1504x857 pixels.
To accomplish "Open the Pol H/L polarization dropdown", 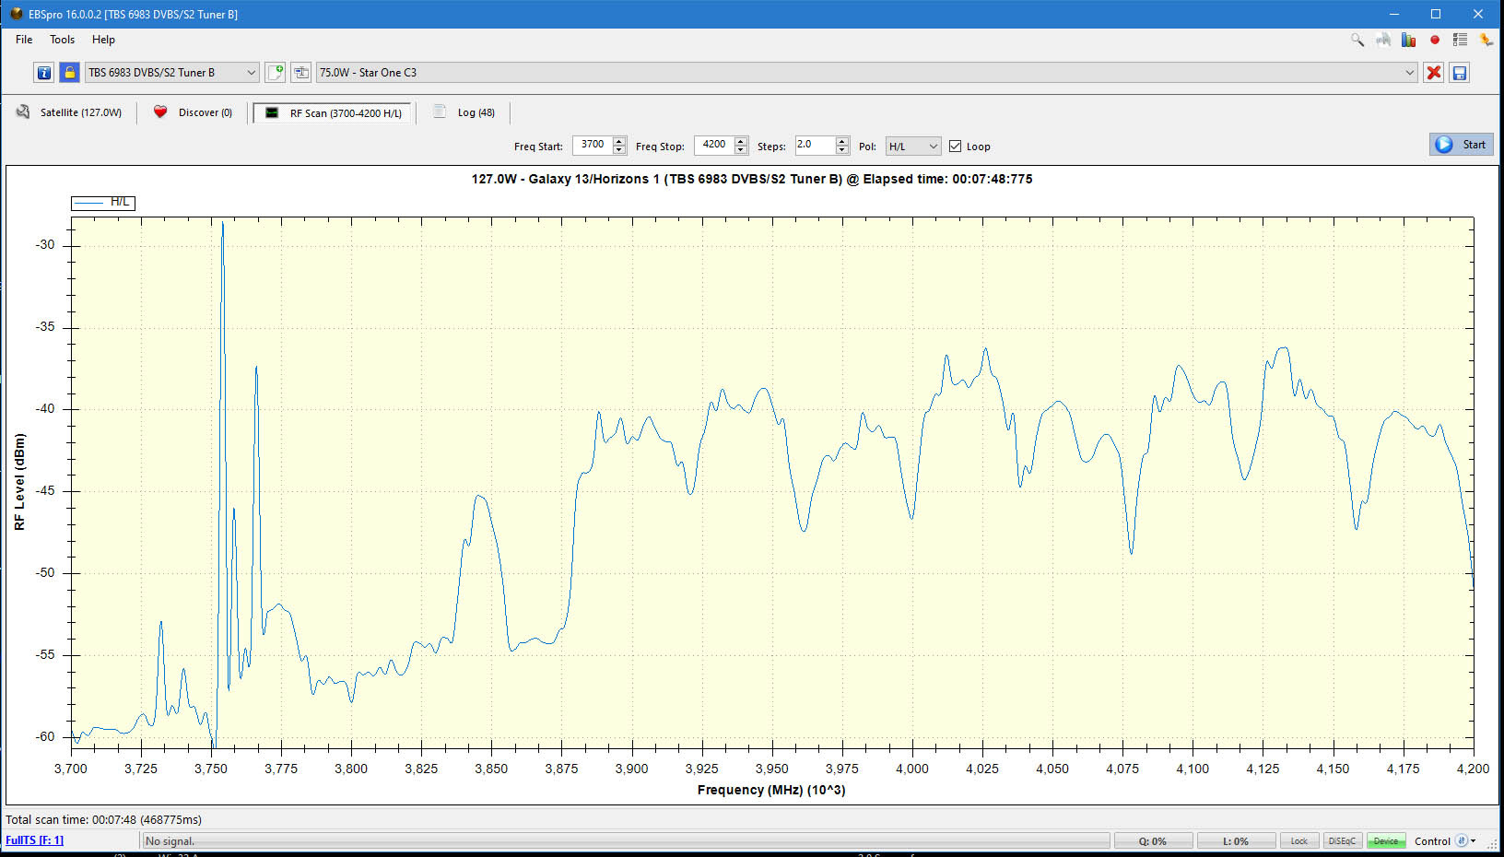I will 912,146.
